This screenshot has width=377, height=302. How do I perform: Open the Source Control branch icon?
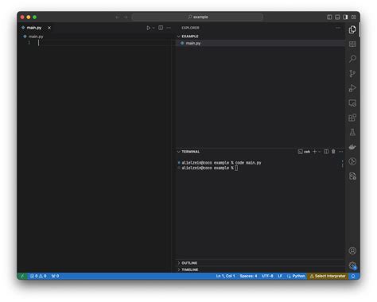[352, 73]
